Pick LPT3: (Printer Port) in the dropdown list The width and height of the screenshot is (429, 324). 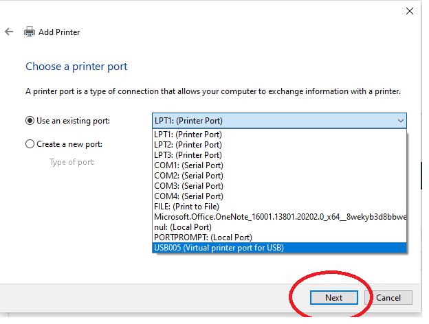pos(188,155)
